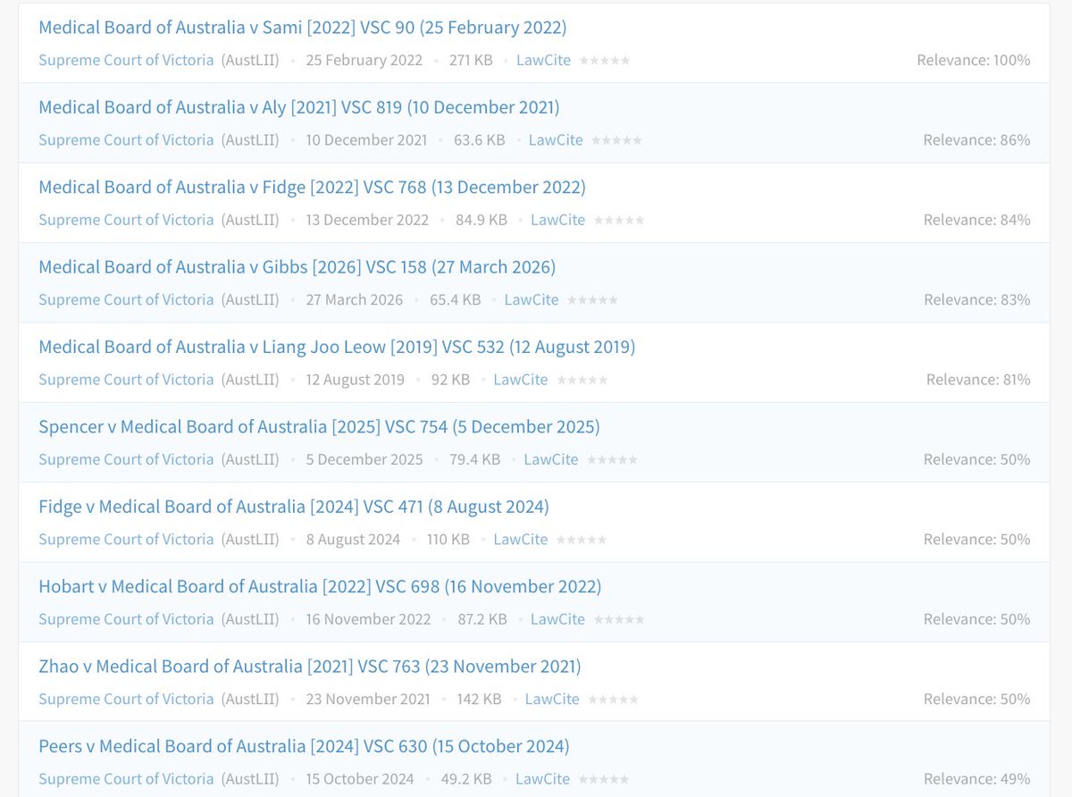1072x797 pixels.
Task: Click the Relevance: 83% label
Action: click(977, 299)
